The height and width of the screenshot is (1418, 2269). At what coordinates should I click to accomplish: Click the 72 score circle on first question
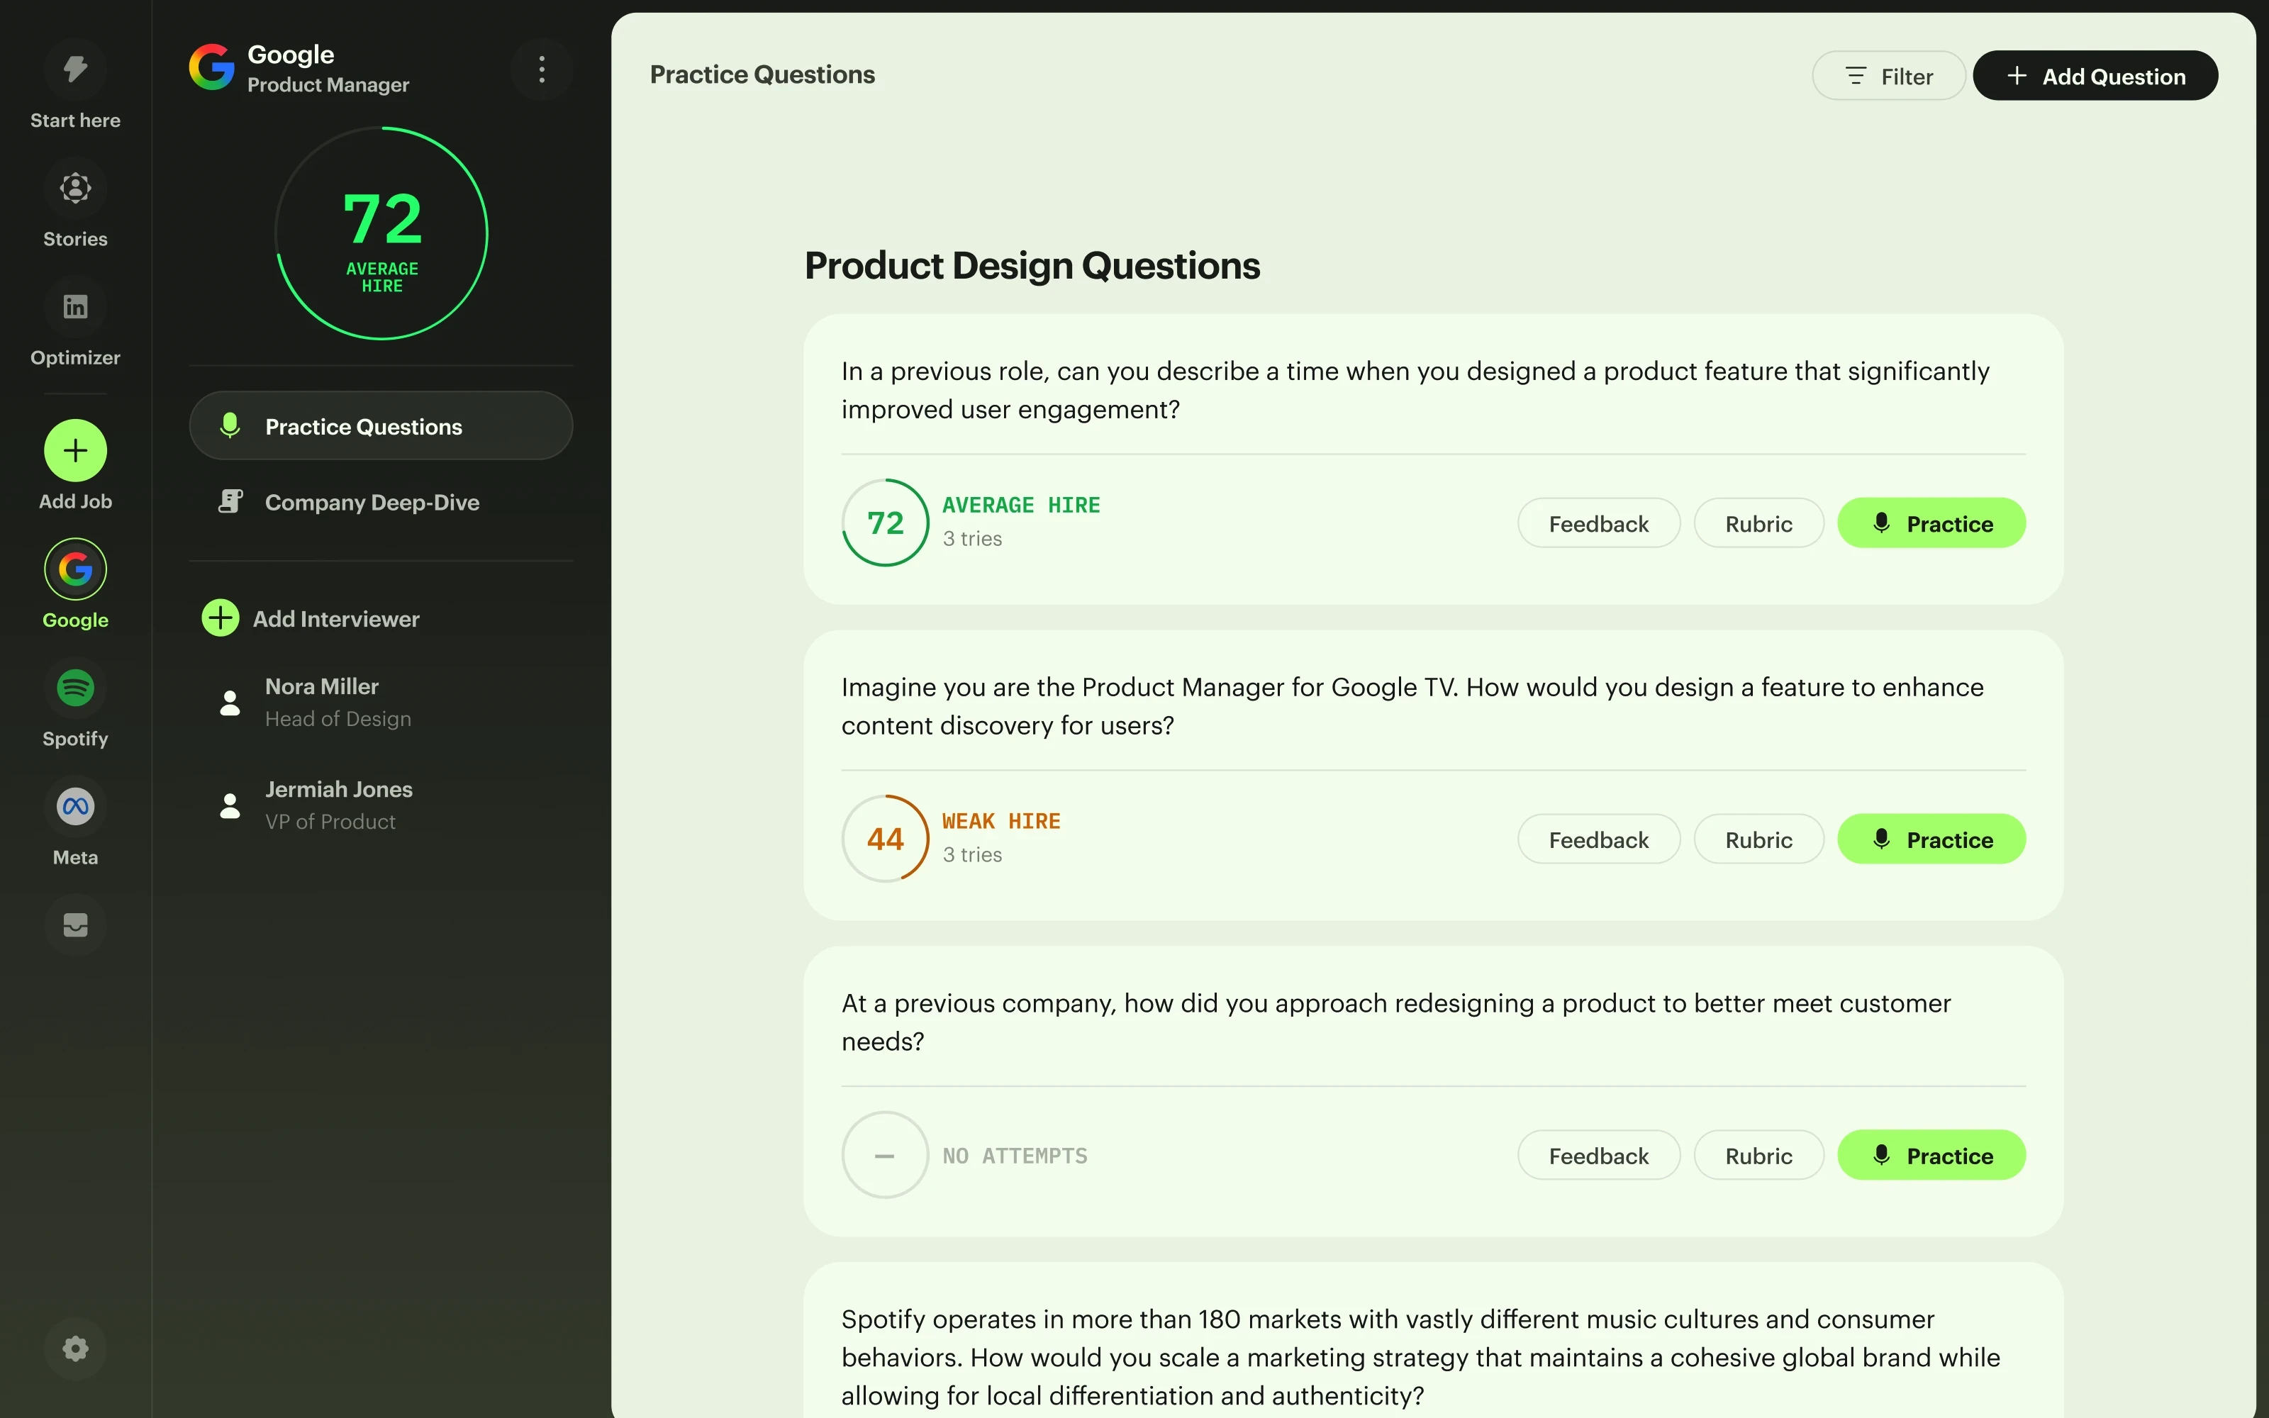tap(885, 523)
